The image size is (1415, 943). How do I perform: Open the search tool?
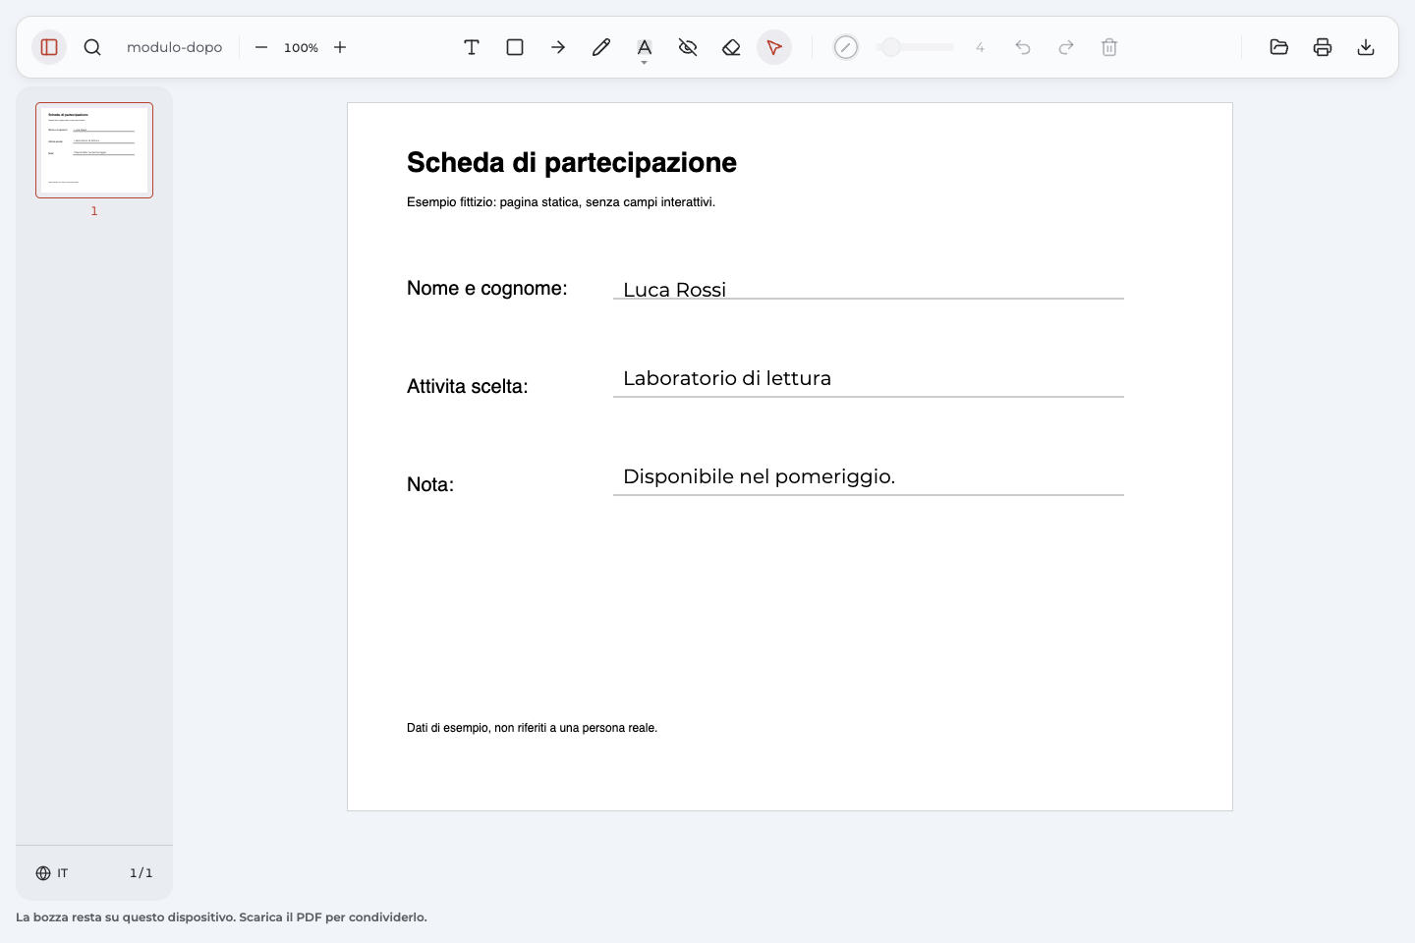pyautogui.click(x=92, y=47)
